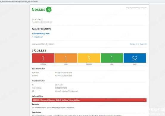Viewport: 165px width, 116px height.
Task: Click the MAC Address value 00:0C:29:A4:4C:93
Action: 61,88
